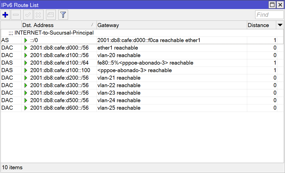285x173 pixels.
Task: Remove the selected route
Action: pyautogui.click(x=16, y=15)
